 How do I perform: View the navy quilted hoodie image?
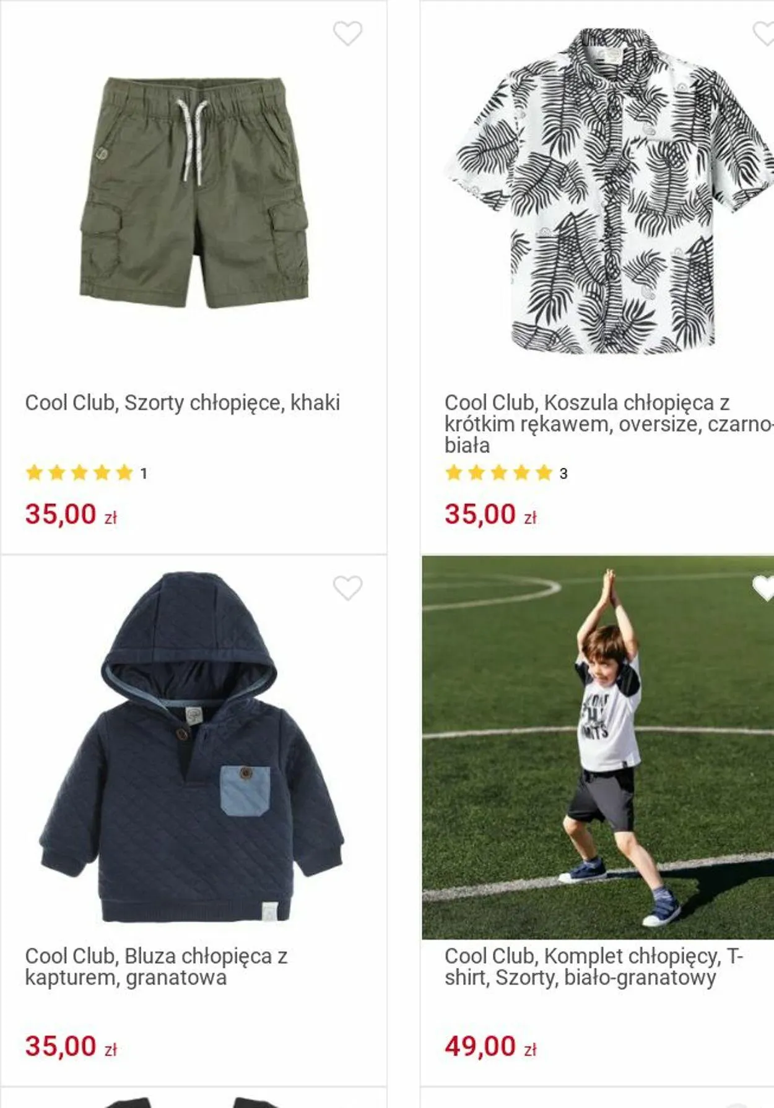click(191, 747)
